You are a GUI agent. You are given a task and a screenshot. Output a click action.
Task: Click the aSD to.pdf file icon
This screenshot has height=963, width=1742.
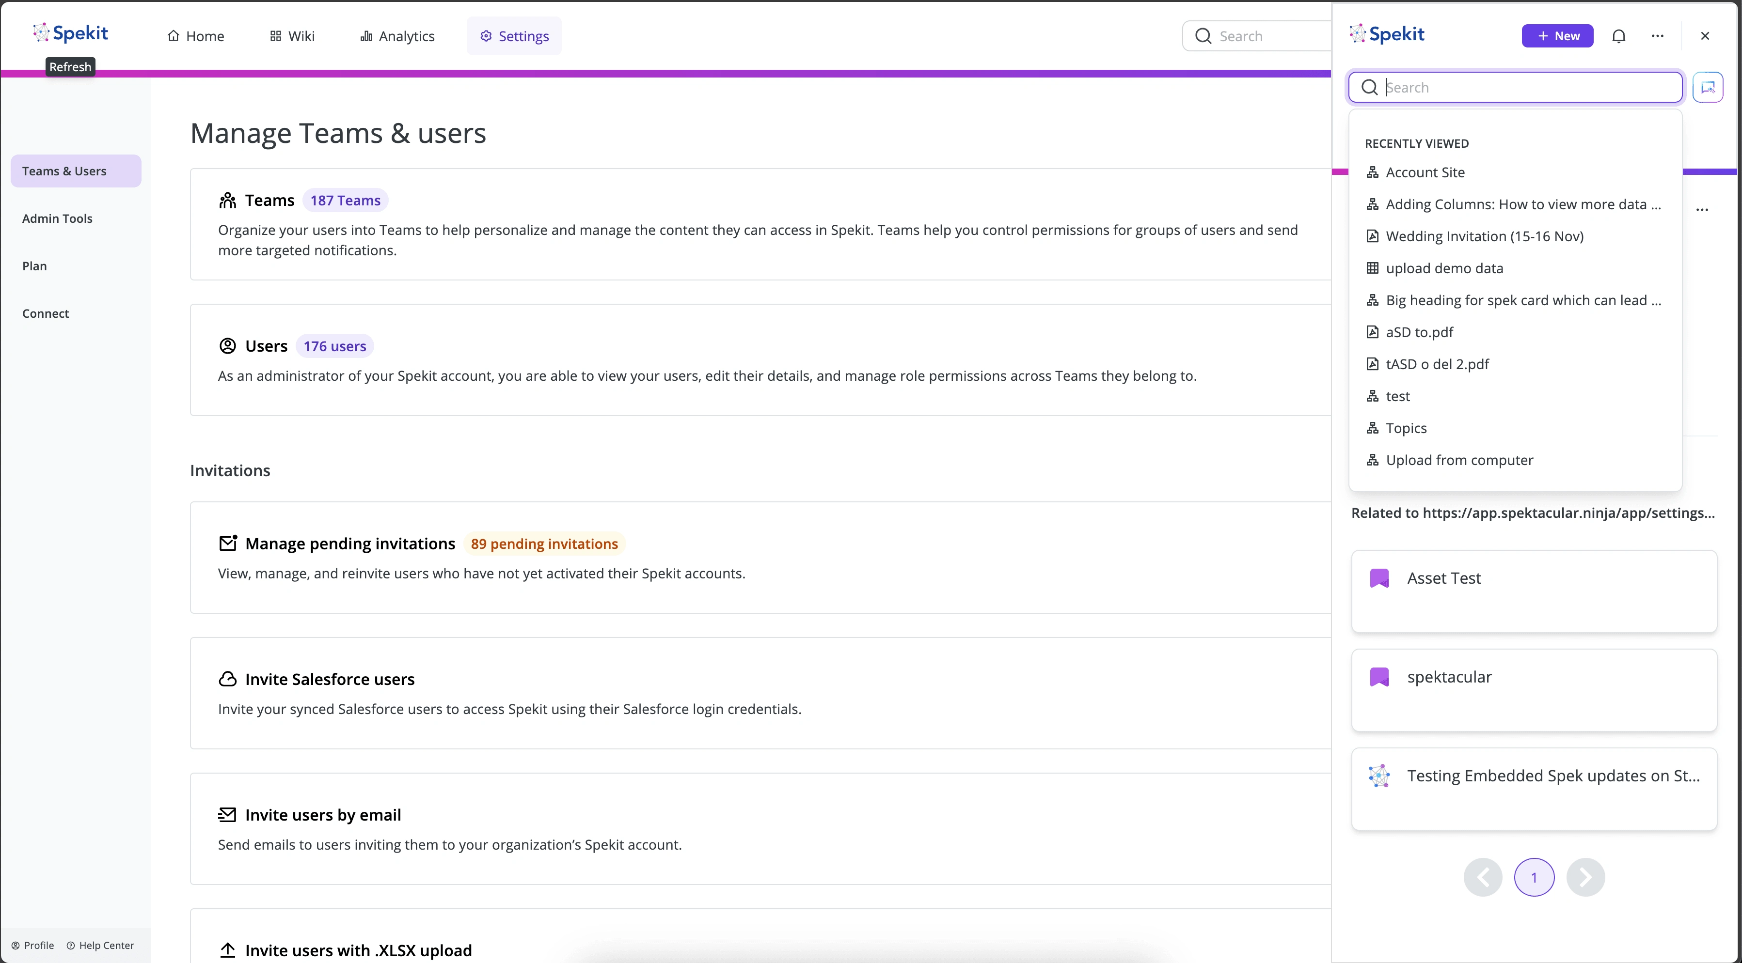(1372, 332)
